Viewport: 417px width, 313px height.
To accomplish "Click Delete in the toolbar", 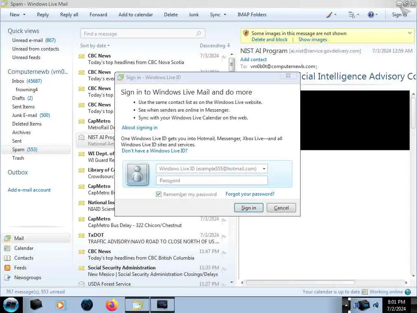I will pos(171,15).
